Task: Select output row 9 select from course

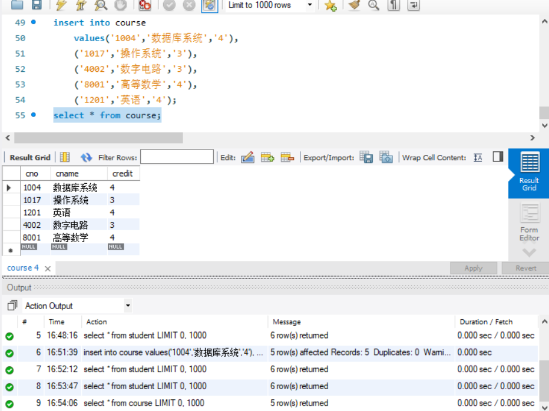Action: [x=270, y=403]
